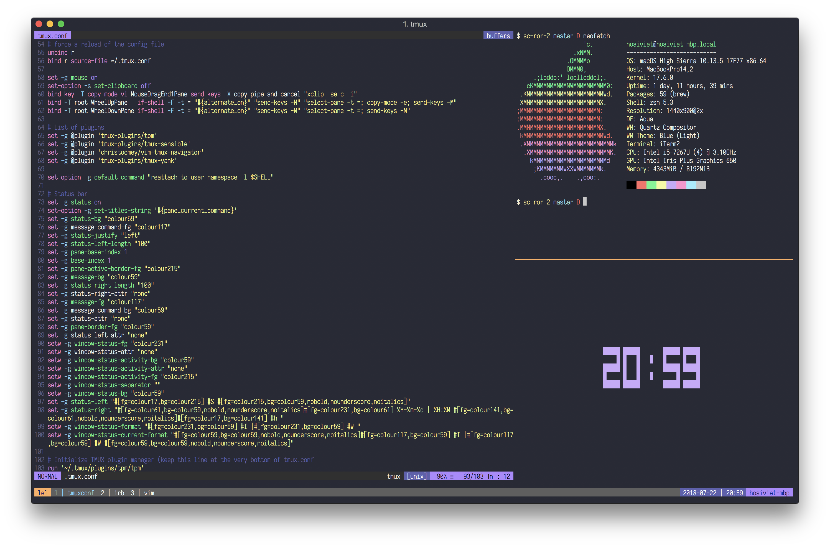Image resolution: width=830 pixels, height=548 pixels.
Task: Click the Uptime line in neofetch
Action: [x=679, y=86]
